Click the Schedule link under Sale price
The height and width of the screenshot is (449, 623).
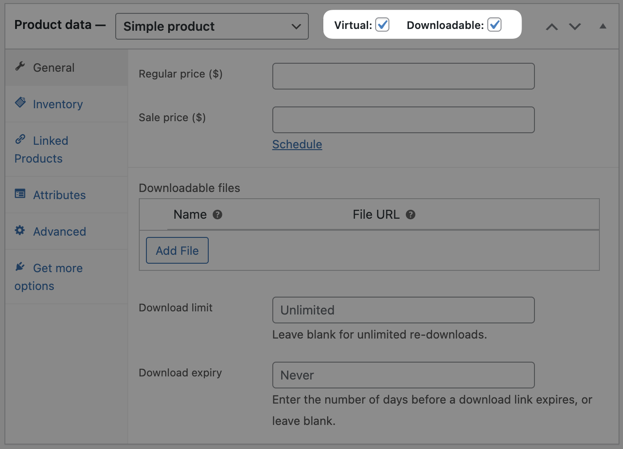(x=297, y=144)
